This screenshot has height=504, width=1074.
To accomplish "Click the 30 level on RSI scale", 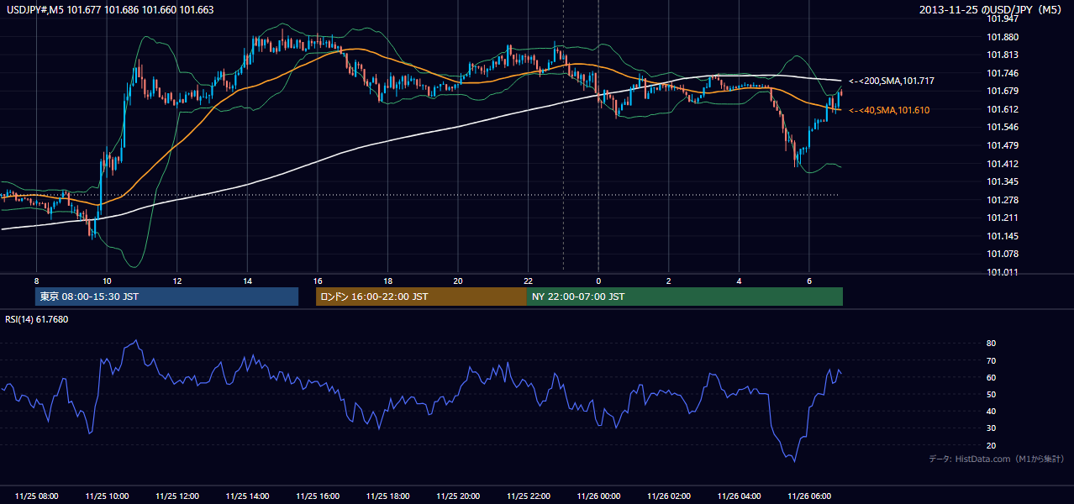I will point(991,428).
